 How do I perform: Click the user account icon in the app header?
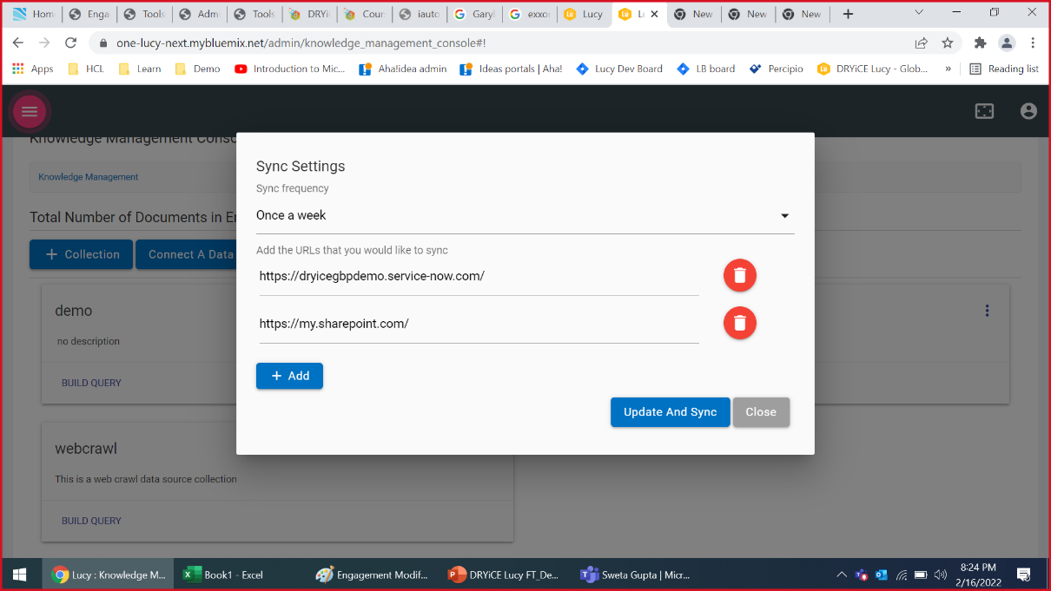(1028, 111)
